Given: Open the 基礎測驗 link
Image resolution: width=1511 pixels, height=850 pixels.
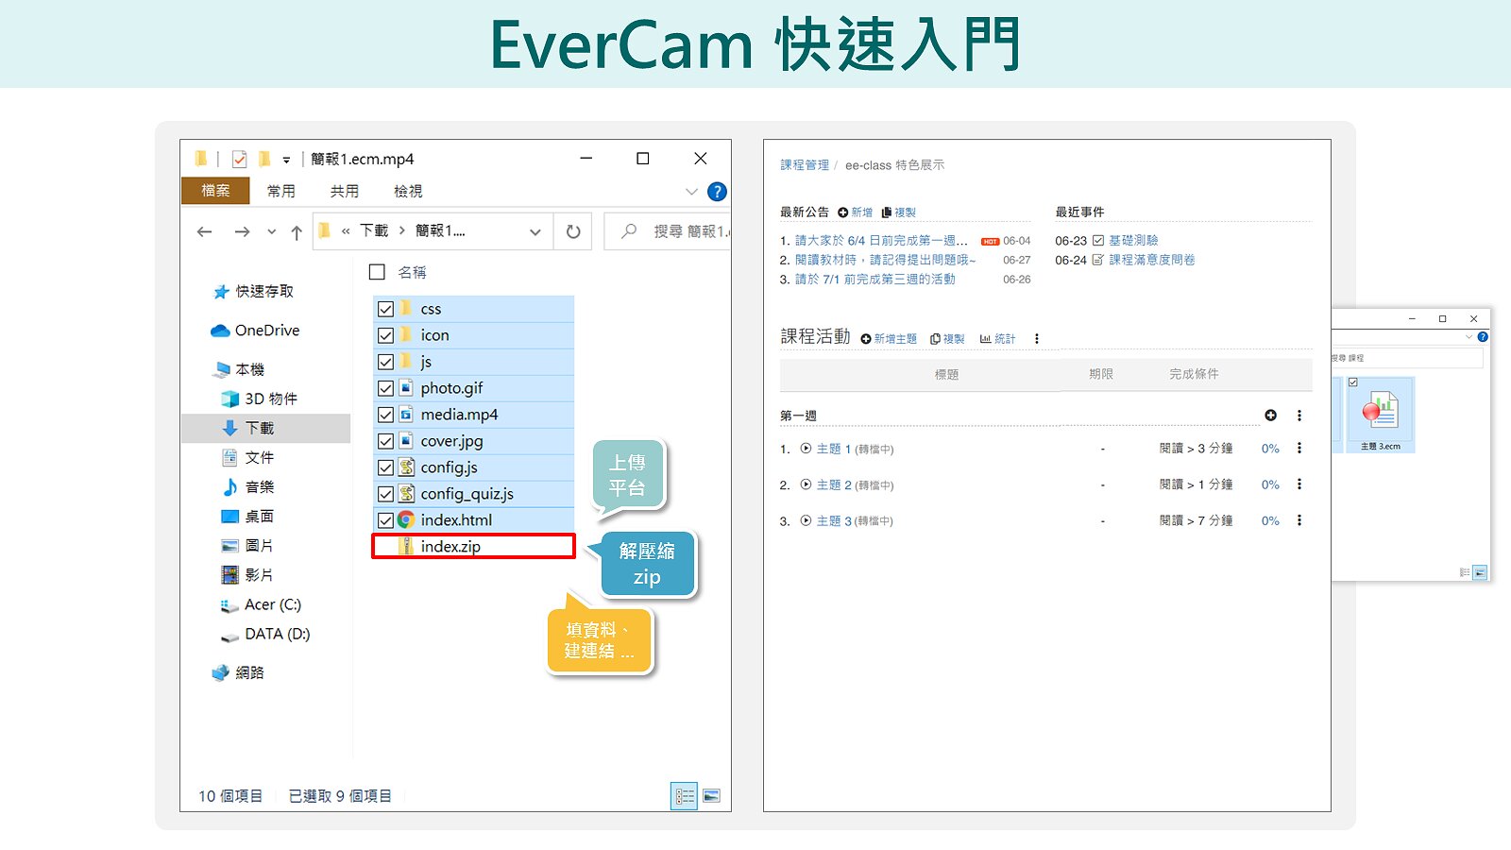Looking at the screenshot, I should [x=1133, y=241].
